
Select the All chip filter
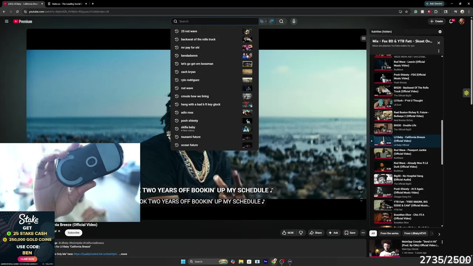point(373,233)
